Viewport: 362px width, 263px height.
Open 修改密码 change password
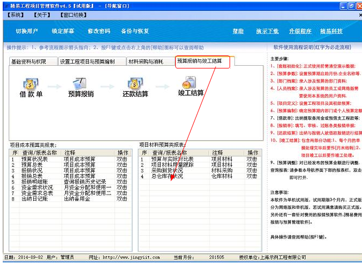[99, 31]
